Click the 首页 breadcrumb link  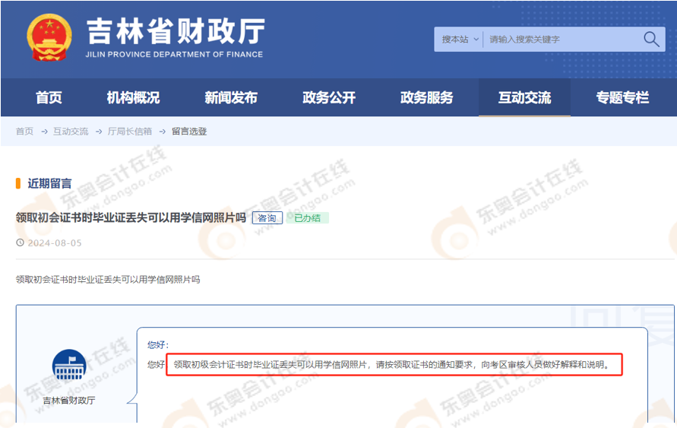click(25, 132)
